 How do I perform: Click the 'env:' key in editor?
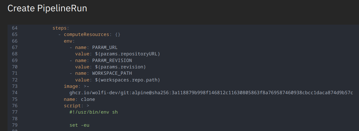coord(68,41)
